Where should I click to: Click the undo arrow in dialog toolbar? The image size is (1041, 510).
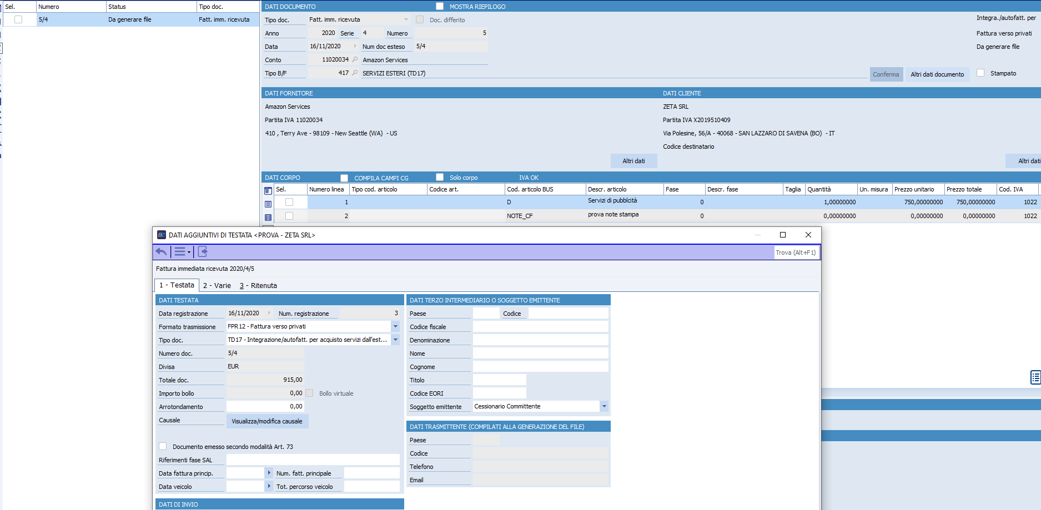click(x=161, y=252)
